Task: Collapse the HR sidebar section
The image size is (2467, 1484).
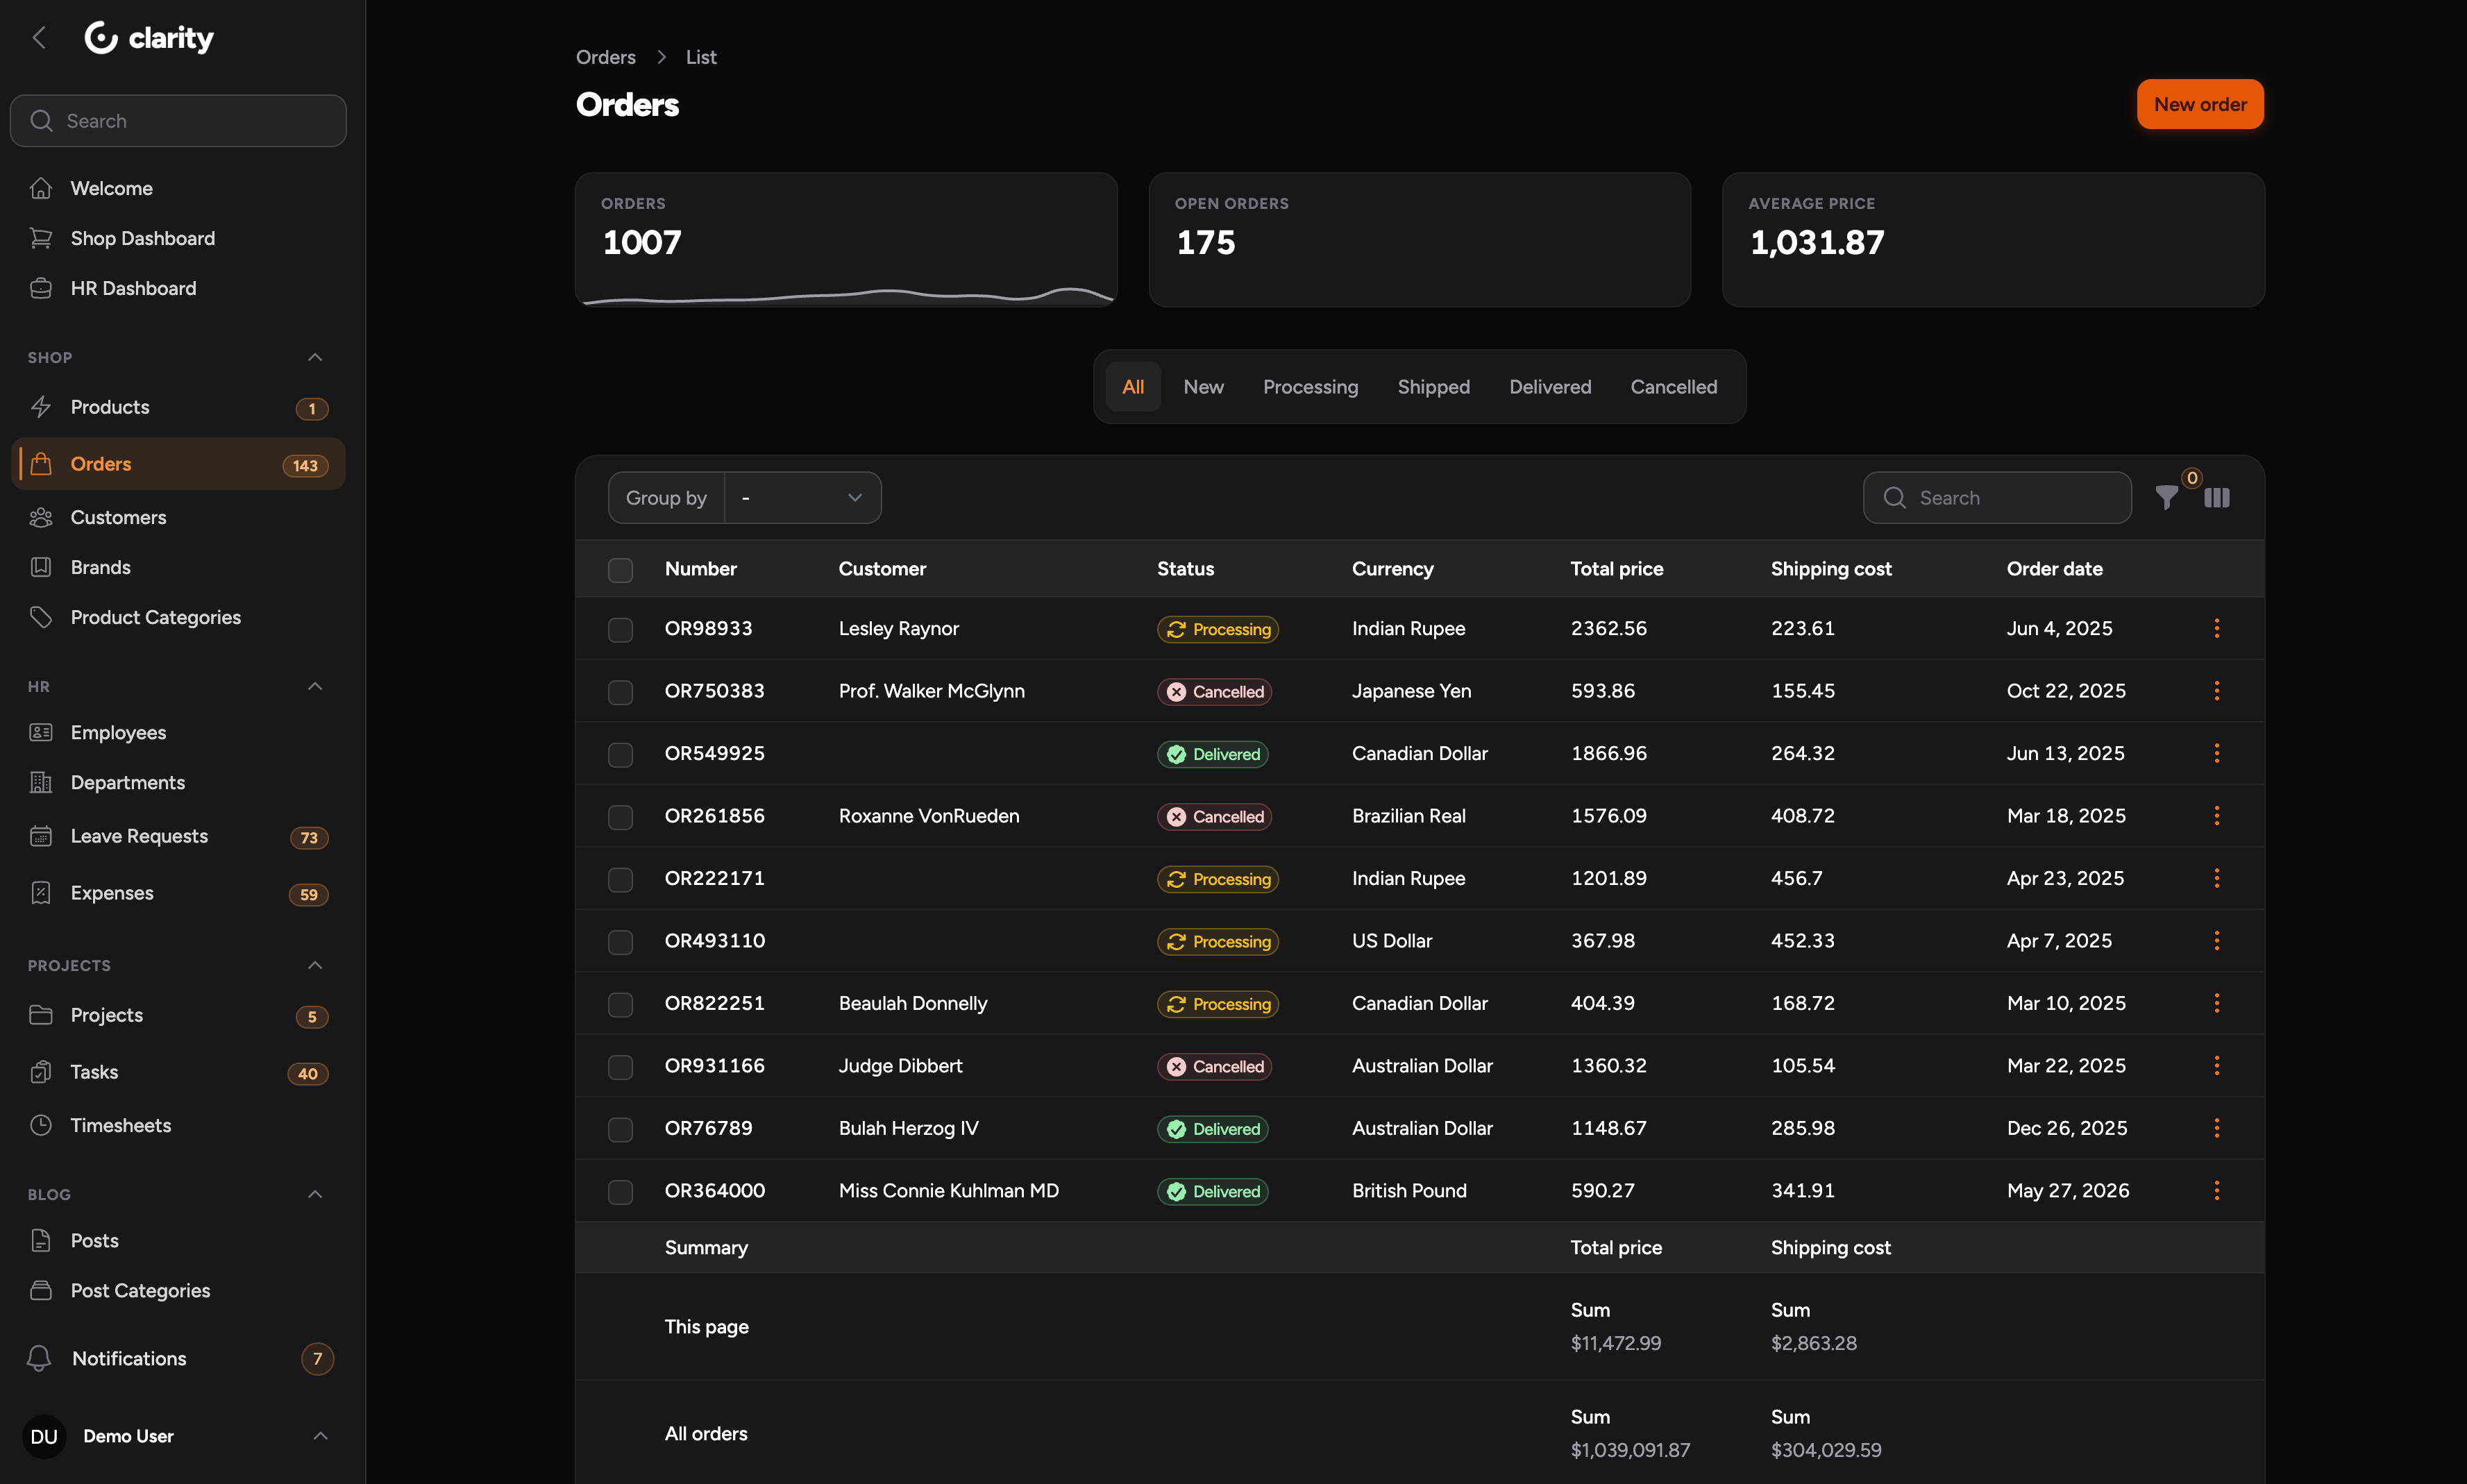Action: [x=315, y=686]
